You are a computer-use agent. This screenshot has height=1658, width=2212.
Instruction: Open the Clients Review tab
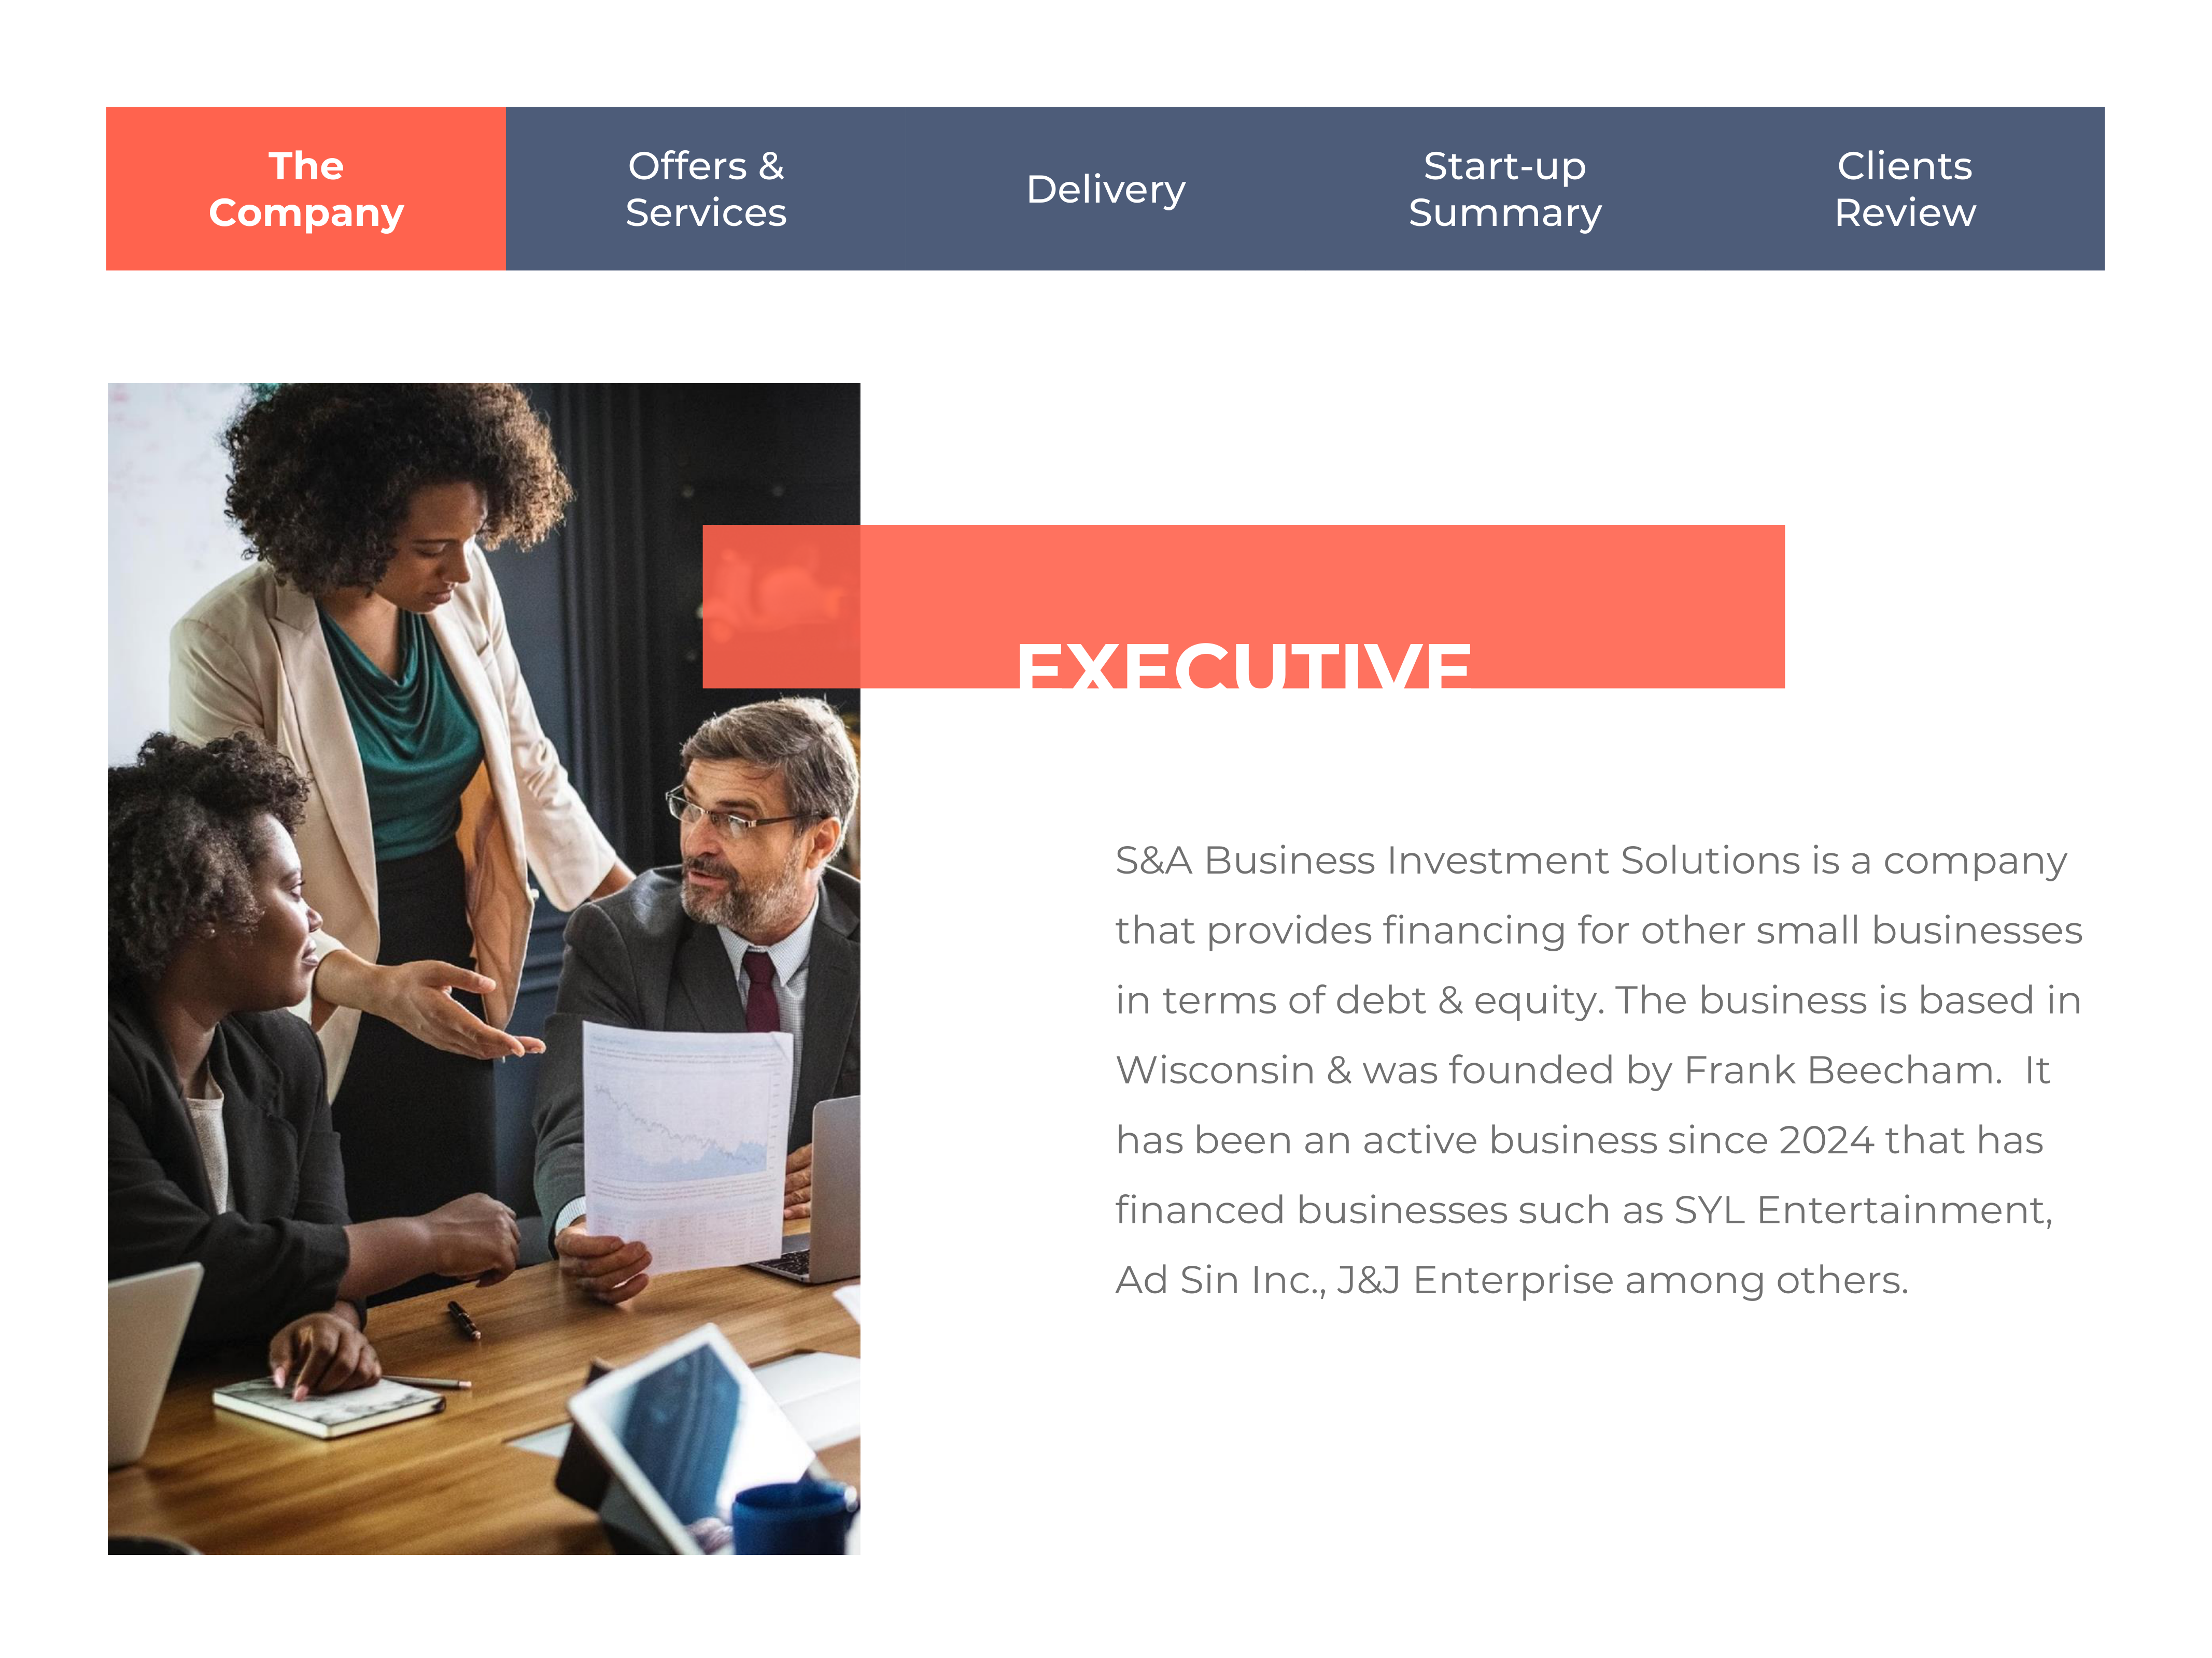coord(1905,189)
